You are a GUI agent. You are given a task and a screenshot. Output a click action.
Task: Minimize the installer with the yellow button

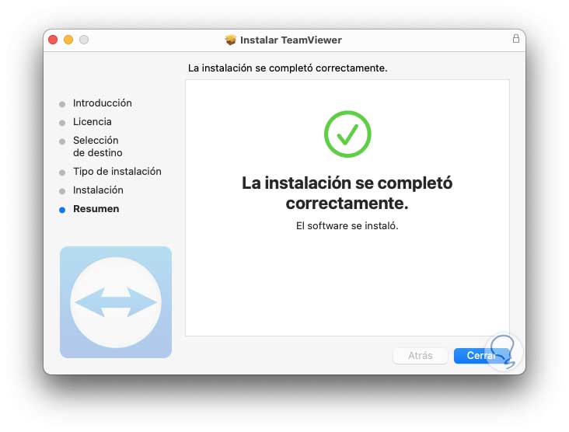point(68,40)
